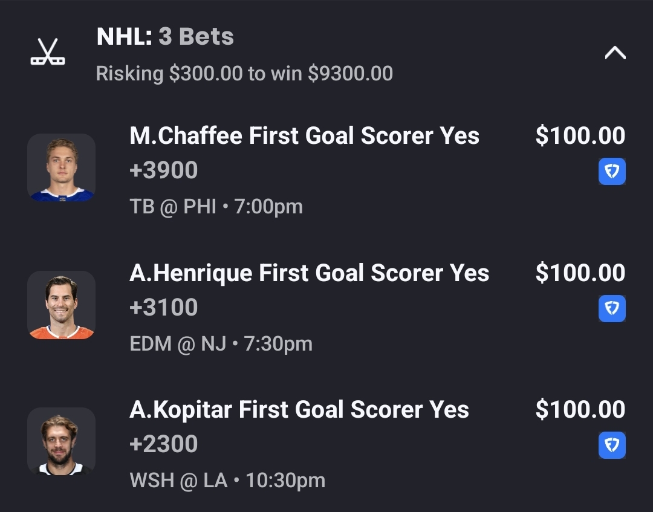Image resolution: width=653 pixels, height=512 pixels.
Task: Click the +3900 odds value
Action: 164,170
